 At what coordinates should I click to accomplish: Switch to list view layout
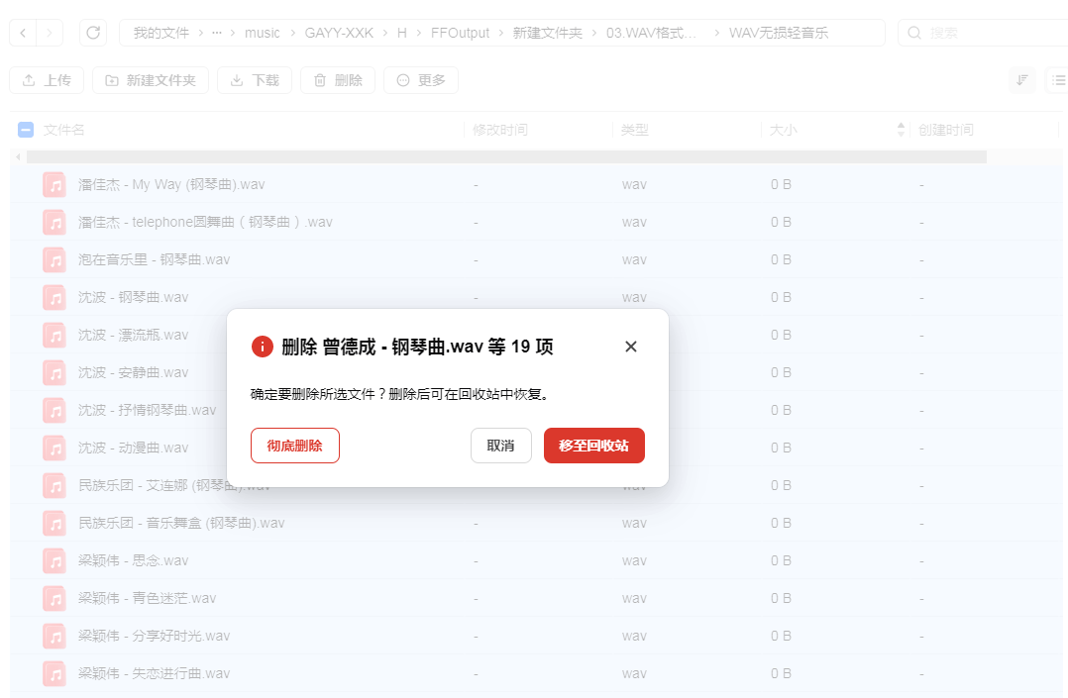pos(1058,80)
